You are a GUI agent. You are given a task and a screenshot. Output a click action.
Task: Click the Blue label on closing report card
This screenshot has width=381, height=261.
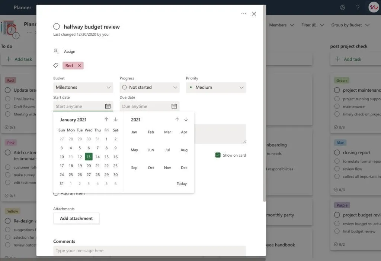[x=340, y=143]
